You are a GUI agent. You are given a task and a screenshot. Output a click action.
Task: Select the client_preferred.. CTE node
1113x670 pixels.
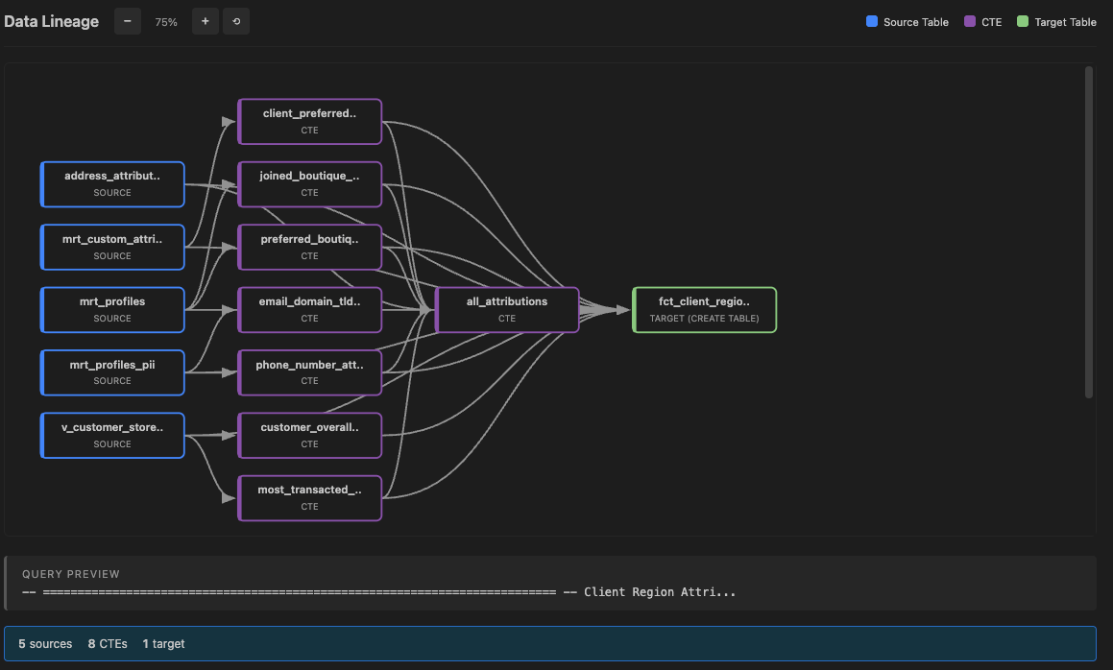tap(309, 121)
